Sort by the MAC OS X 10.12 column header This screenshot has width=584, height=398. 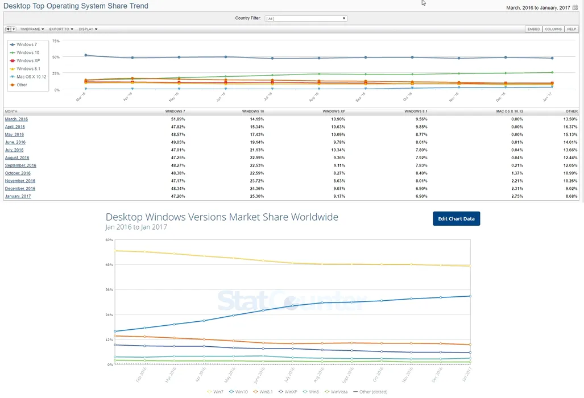pos(510,111)
